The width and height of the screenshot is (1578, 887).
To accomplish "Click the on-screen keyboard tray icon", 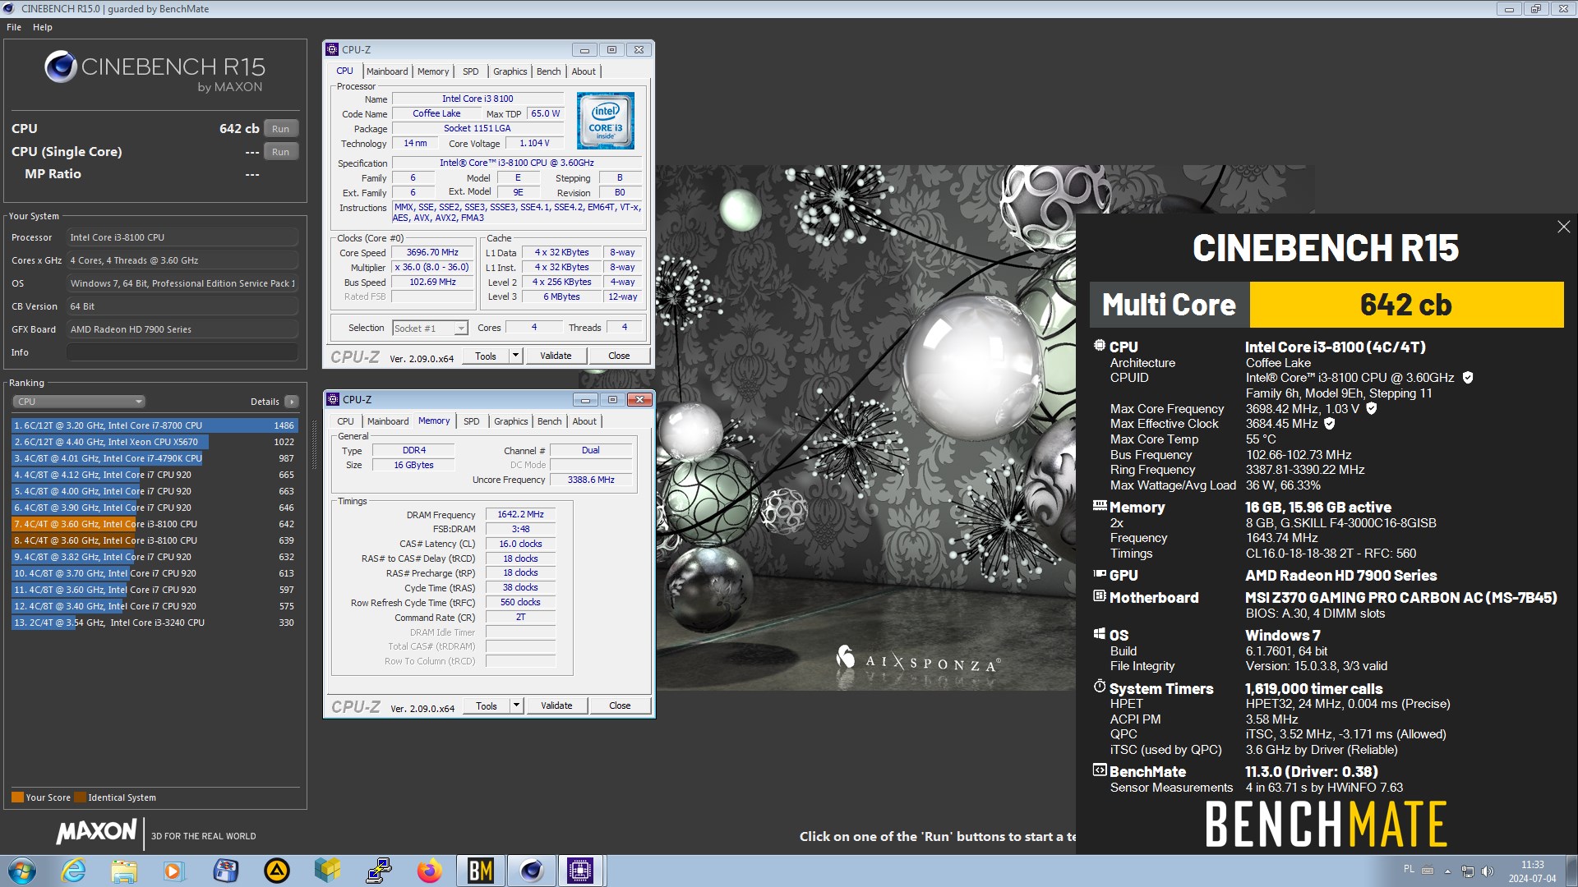I will pos(1428,871).
